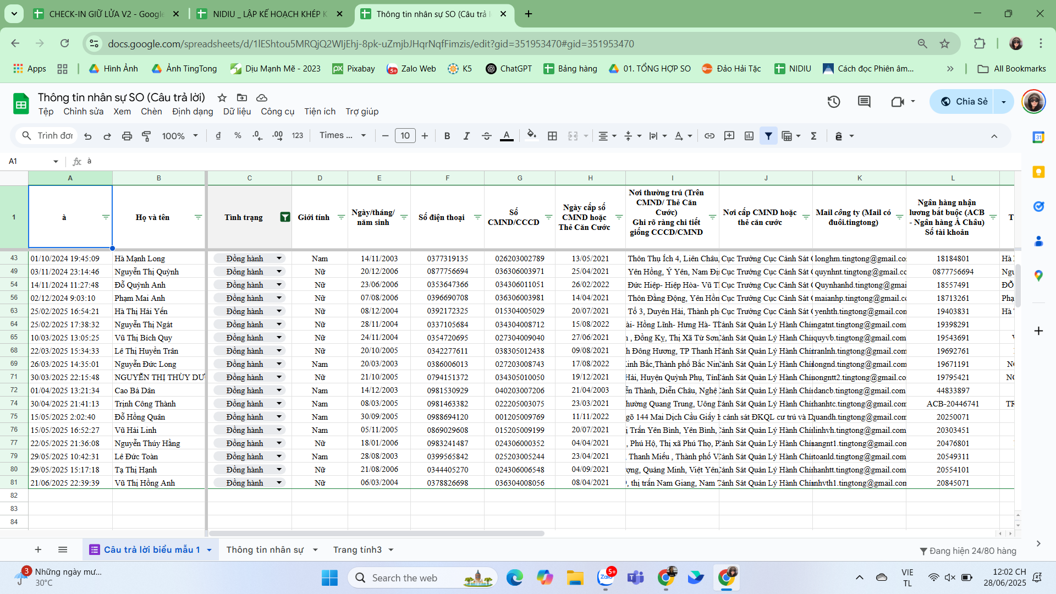Click the Chia sẻ share button
Screen dimensions: 1056x594
[964, 102]
